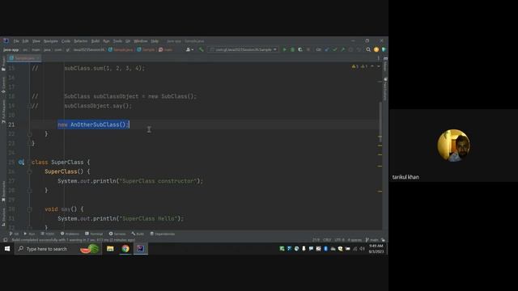518x291 pixels.
Task: Click the Git Push arrow icon
Action: tap(342, 49)
